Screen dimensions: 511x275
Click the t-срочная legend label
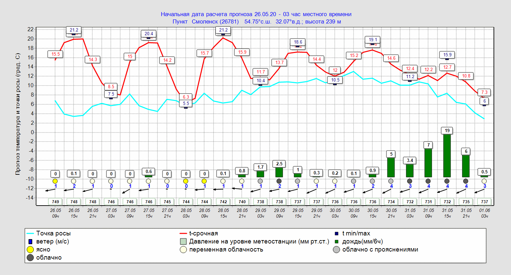point(203,233)
